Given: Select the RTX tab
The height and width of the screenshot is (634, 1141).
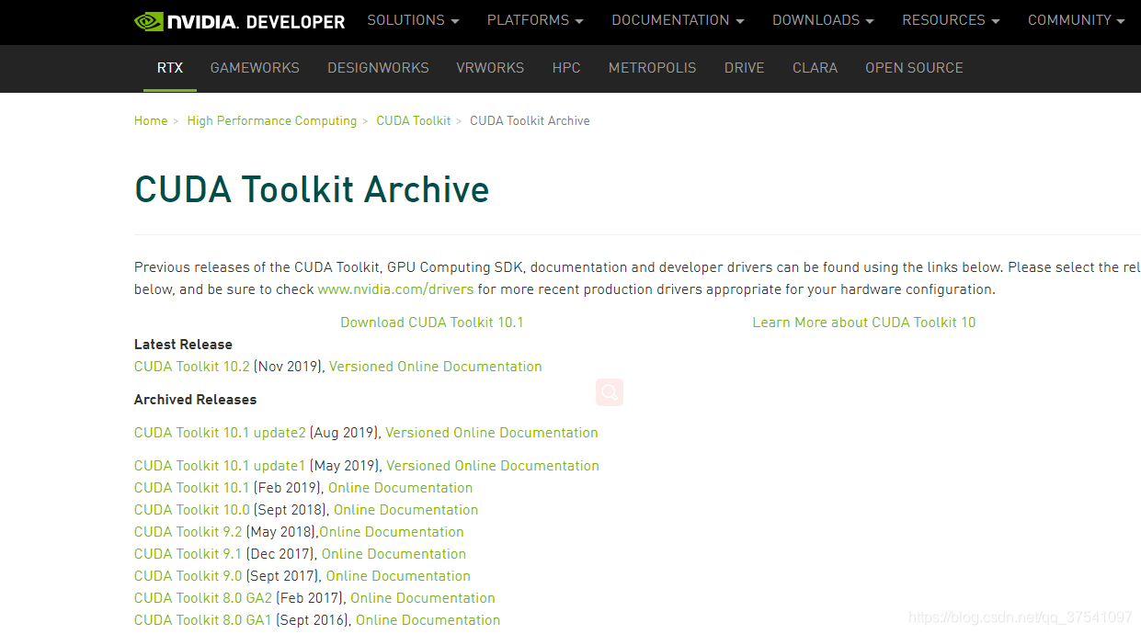Looking at the screenshot, I should [x=170, y=68].
